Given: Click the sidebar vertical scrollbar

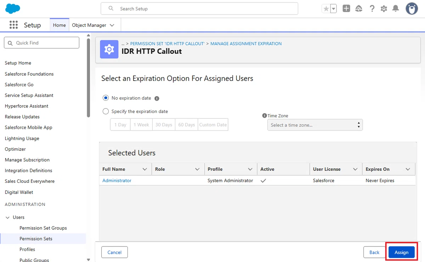Looking at the screenshot, I should tap(88, 78).
